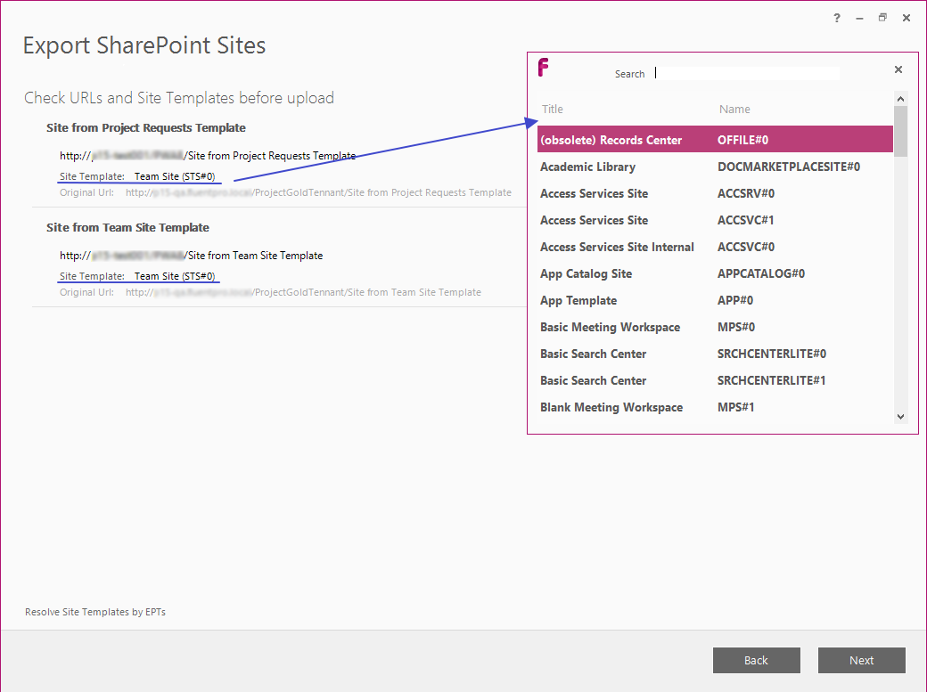Viewport: 927px width, 692px height.
Task: Go Back to the previous step
Action: point(756,660)
